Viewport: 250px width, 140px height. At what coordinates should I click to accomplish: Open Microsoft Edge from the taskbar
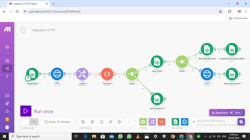click(x=85, y=136)
